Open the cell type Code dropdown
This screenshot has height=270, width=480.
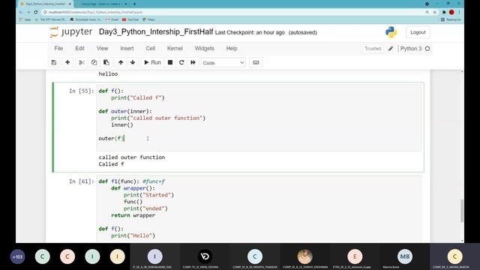click(223, 63)
